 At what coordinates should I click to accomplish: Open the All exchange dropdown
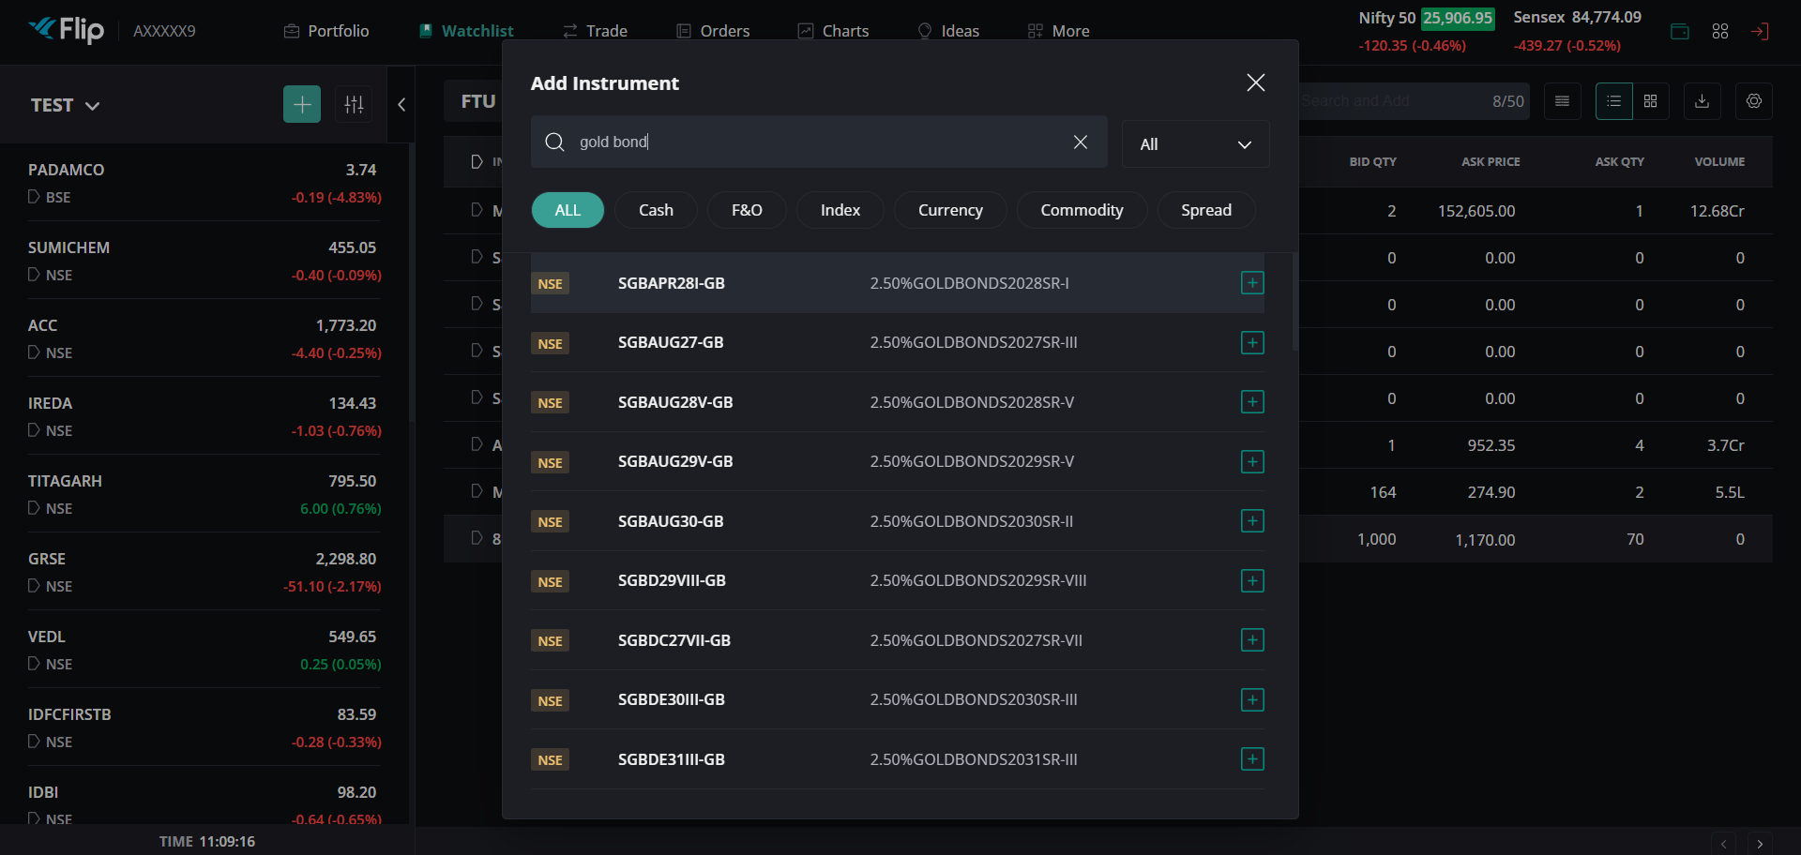(x=1194, y=144)
